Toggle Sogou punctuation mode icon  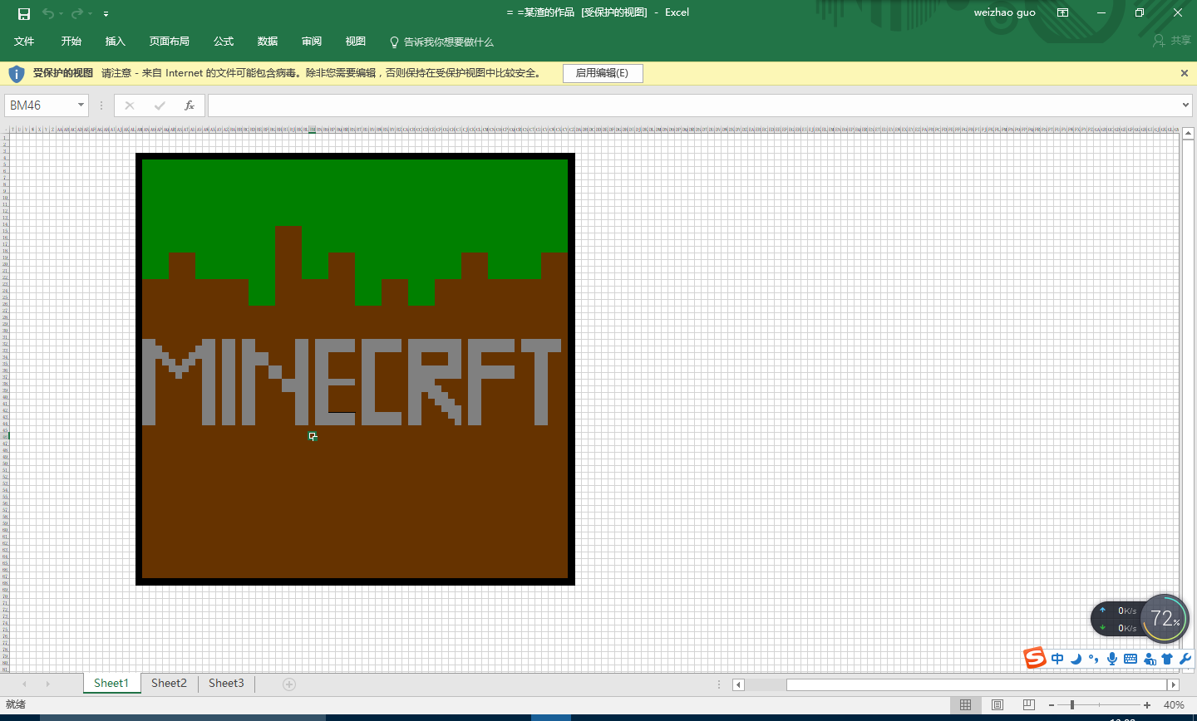[x=1094, y=659]
